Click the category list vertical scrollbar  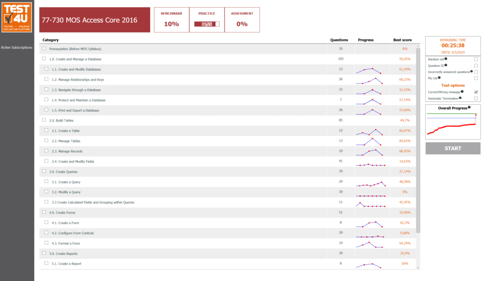tap(418, 141)
